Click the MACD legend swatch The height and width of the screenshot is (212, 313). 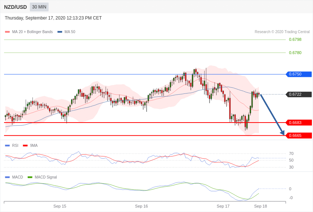[x=7, y=177]
